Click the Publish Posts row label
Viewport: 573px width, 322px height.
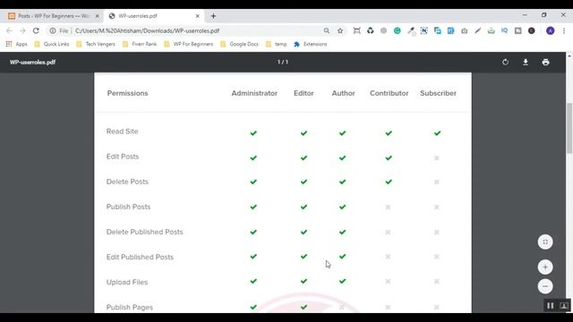tap(128, 207)
